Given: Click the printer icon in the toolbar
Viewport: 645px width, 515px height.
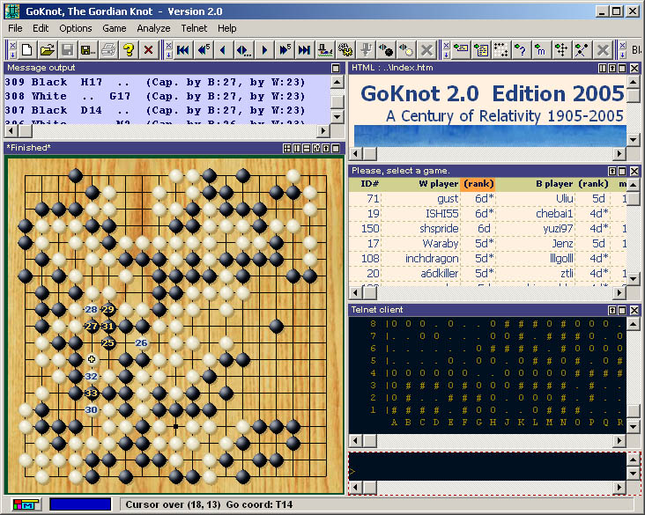Looking at the screenshot, I should [108, 50].
